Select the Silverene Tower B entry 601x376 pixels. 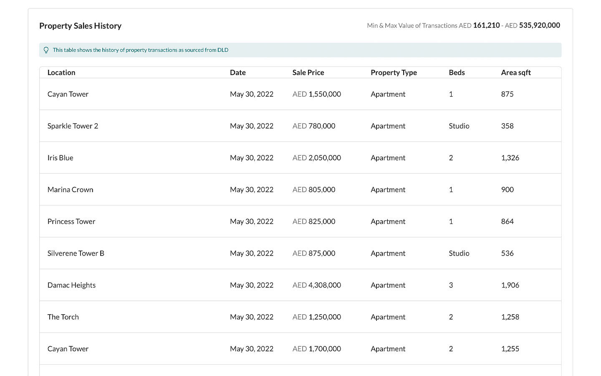(x=76, y=253)
